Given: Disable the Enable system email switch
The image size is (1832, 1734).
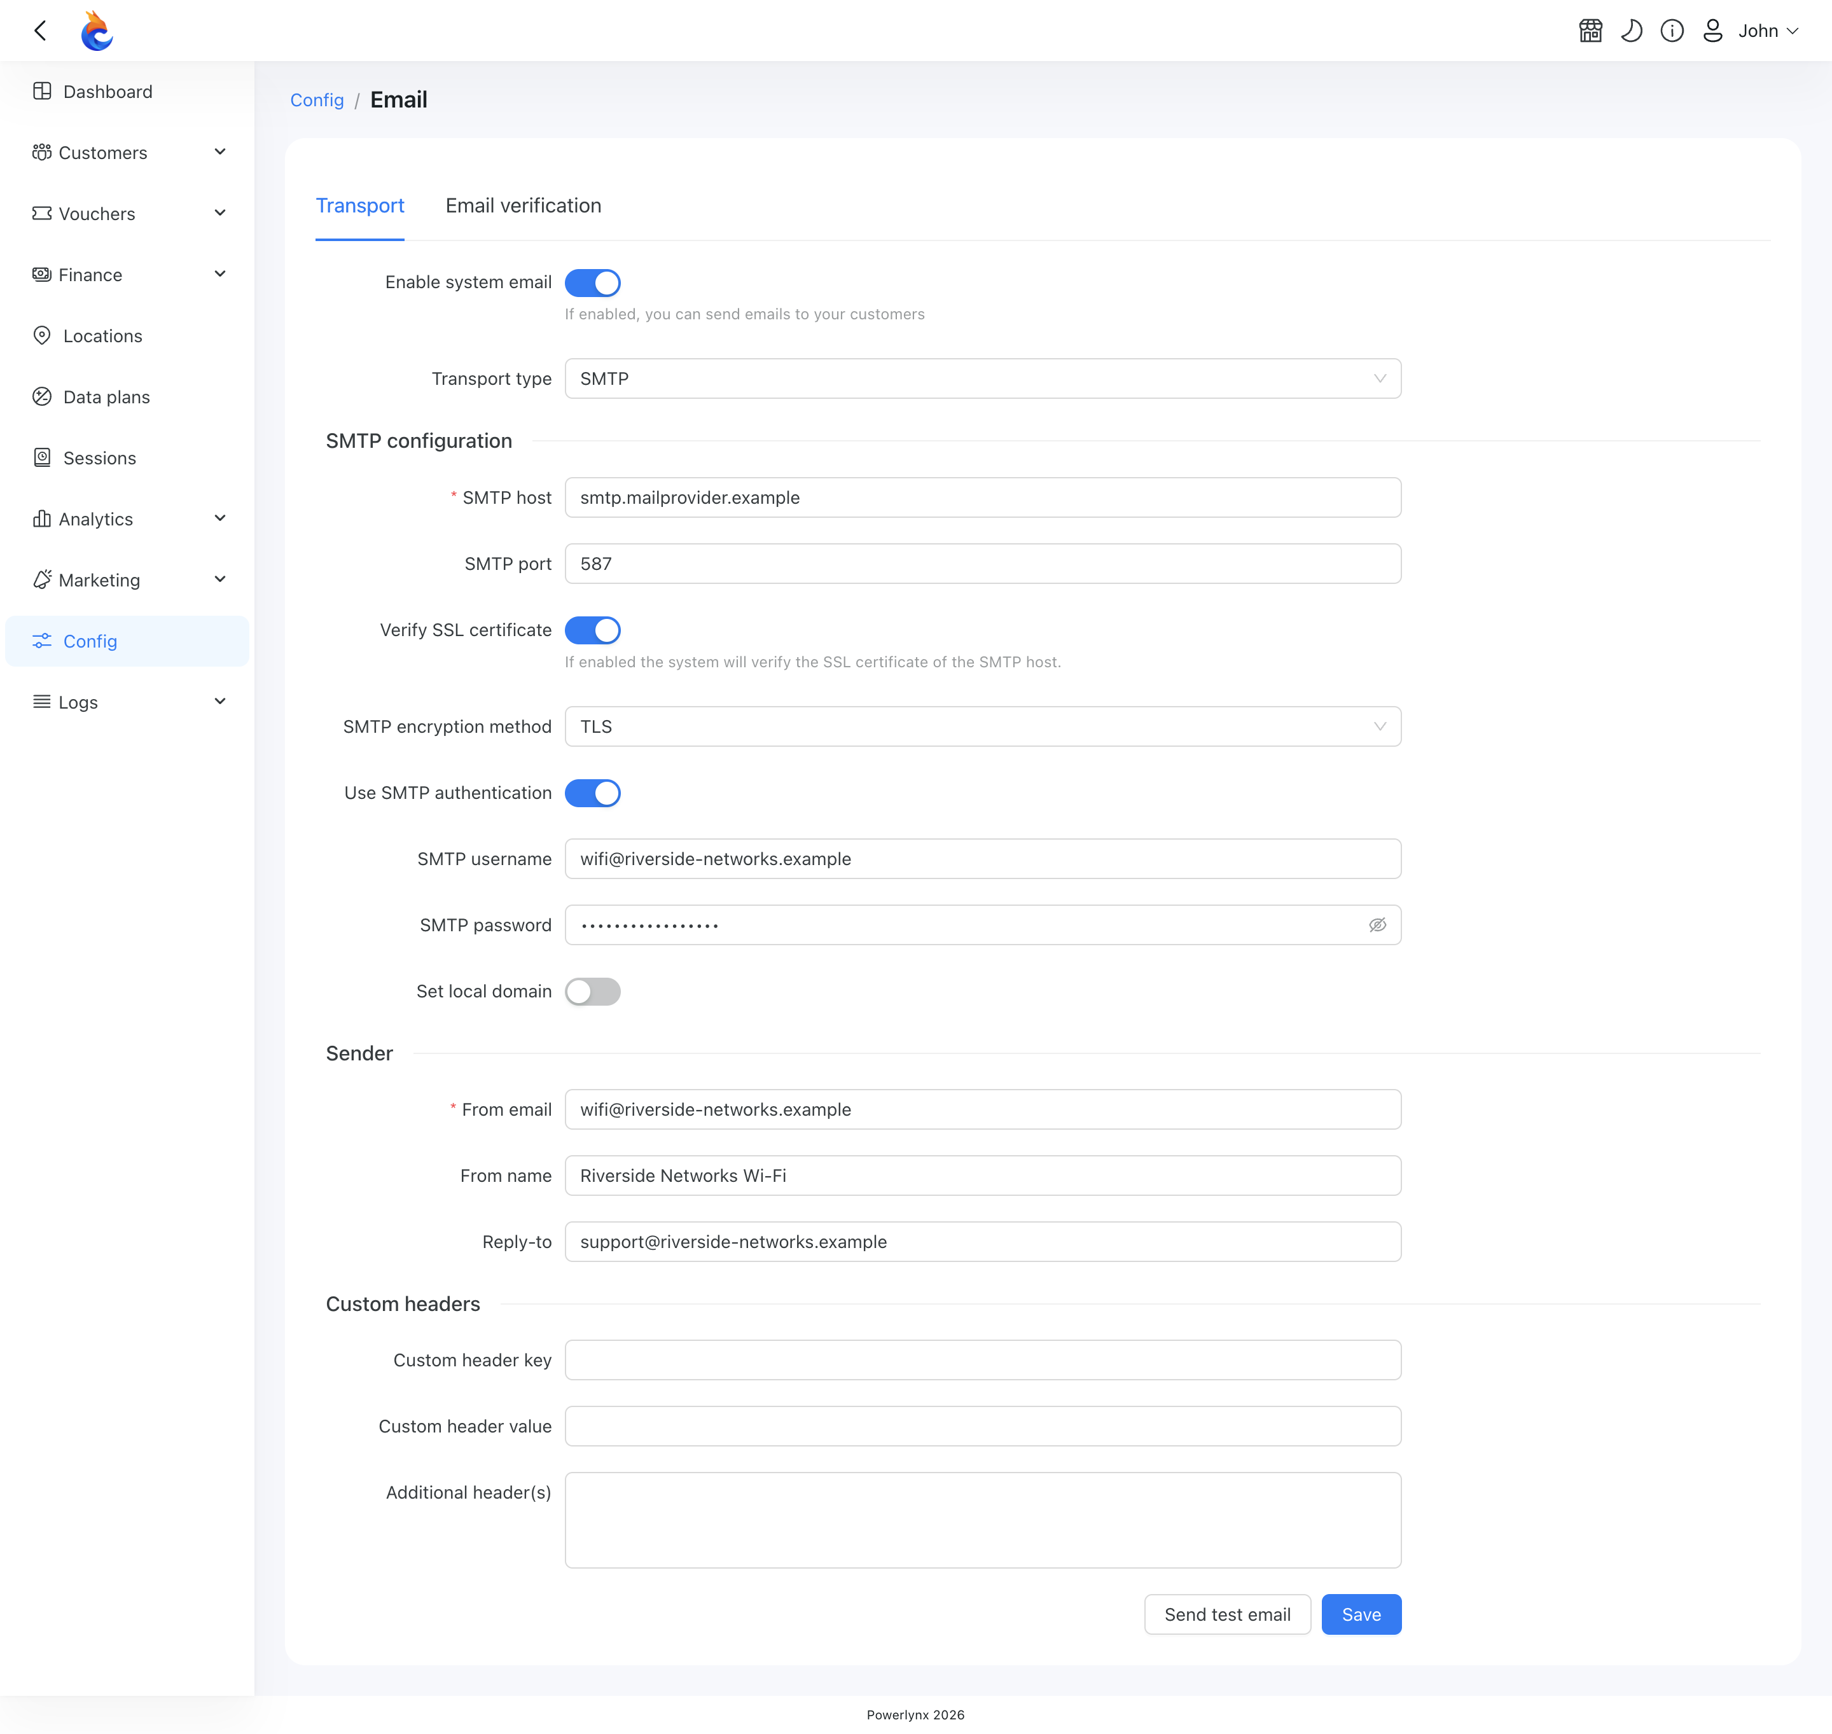Looking at the screenshot, I should pyautogui.click(x=592, y=283).
